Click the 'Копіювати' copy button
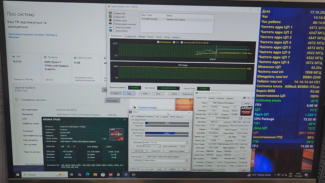The width and height of the screenshot is (325, 183). [x=112, y=101]
